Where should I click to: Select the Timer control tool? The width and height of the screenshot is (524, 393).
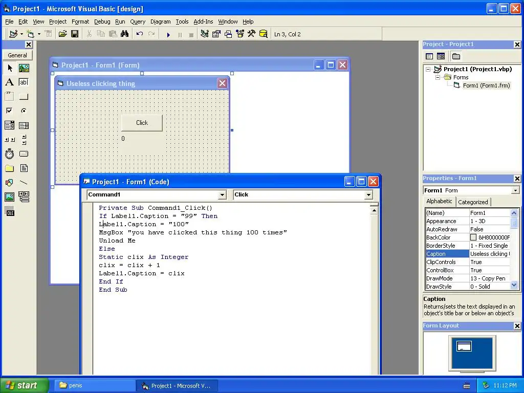click(x=10, y=154)
